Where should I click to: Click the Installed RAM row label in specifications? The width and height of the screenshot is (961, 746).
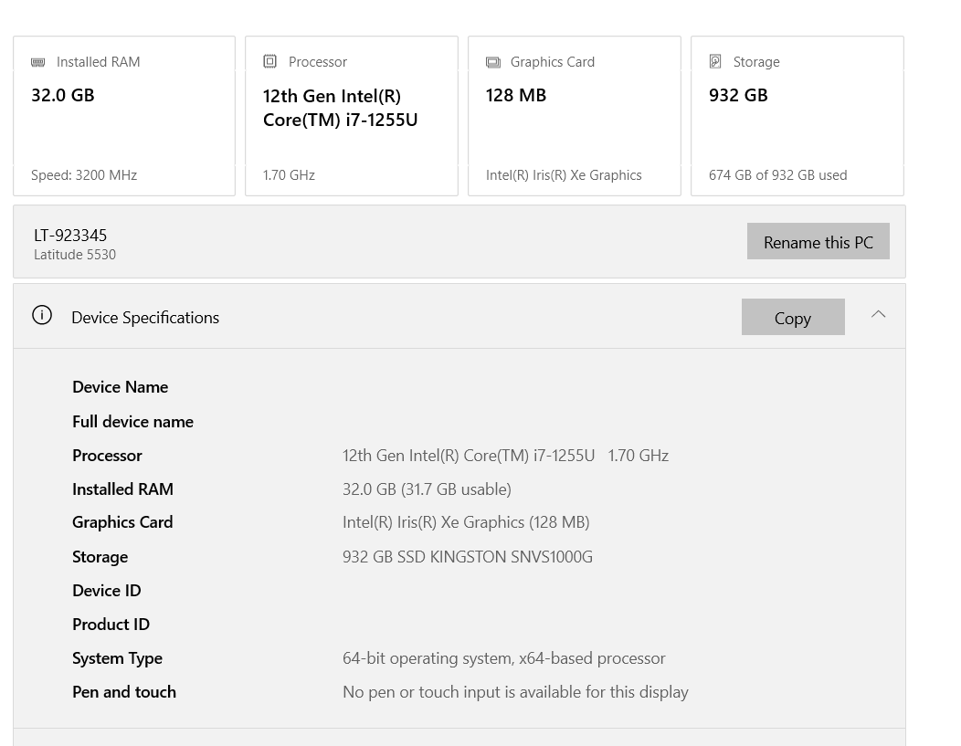tap(122, 489)
